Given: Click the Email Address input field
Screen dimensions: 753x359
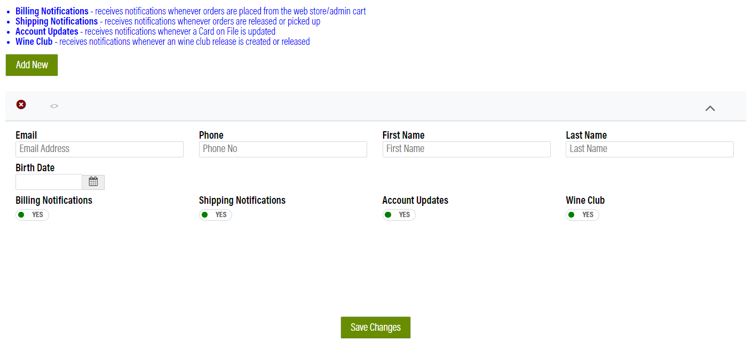Looking at the screenshot, I should pos(99,149).
